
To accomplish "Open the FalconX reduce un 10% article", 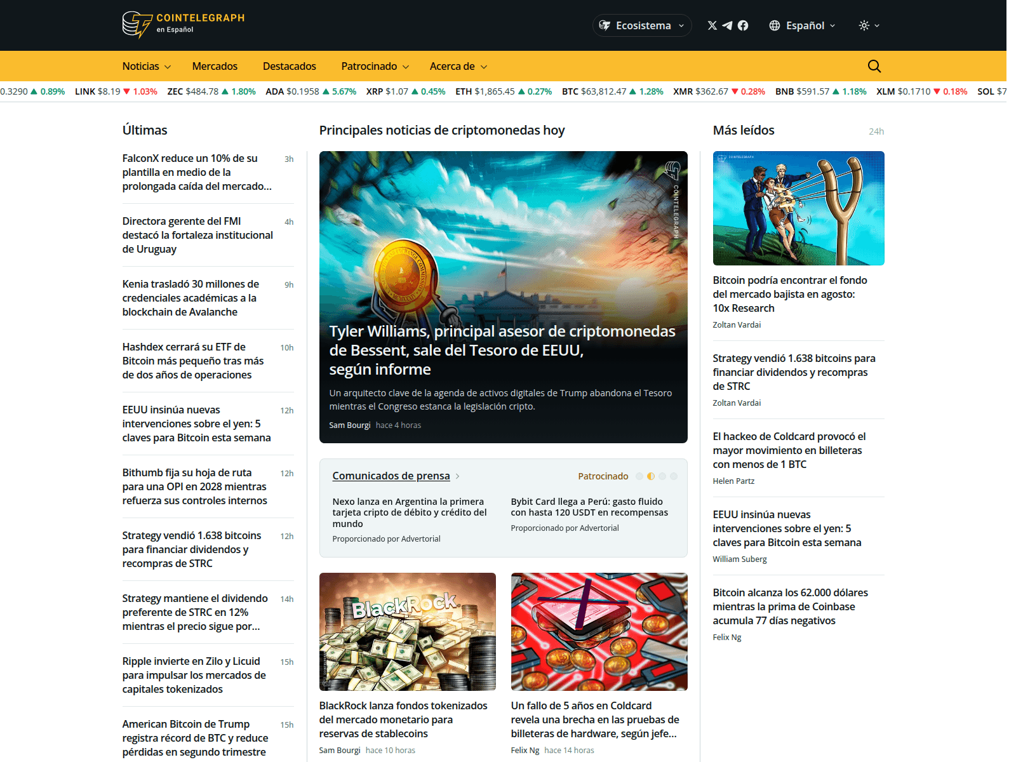I will click(x=197, y=172).
